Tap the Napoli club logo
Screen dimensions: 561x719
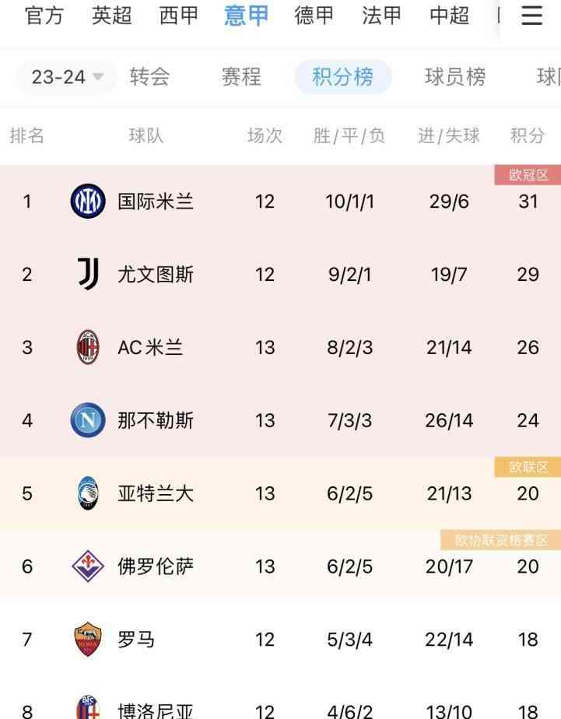[x=88, y=420]
